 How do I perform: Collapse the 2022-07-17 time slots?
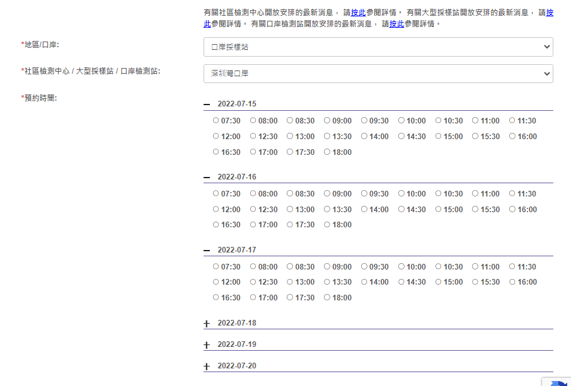click(x=205, y=250)
